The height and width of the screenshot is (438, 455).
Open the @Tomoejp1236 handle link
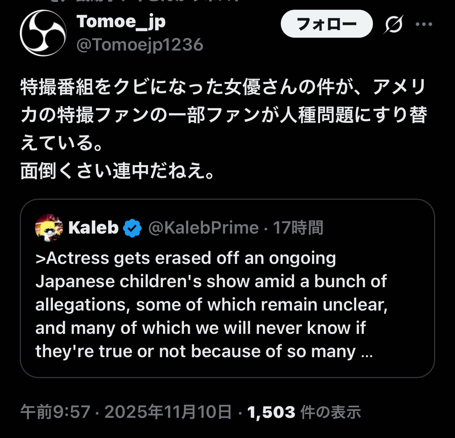point(140,45)
